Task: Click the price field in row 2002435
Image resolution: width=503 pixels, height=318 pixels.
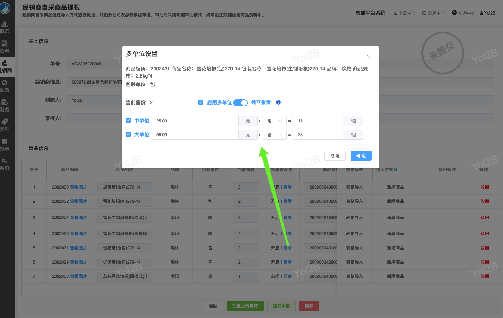Action: (246, 234)
